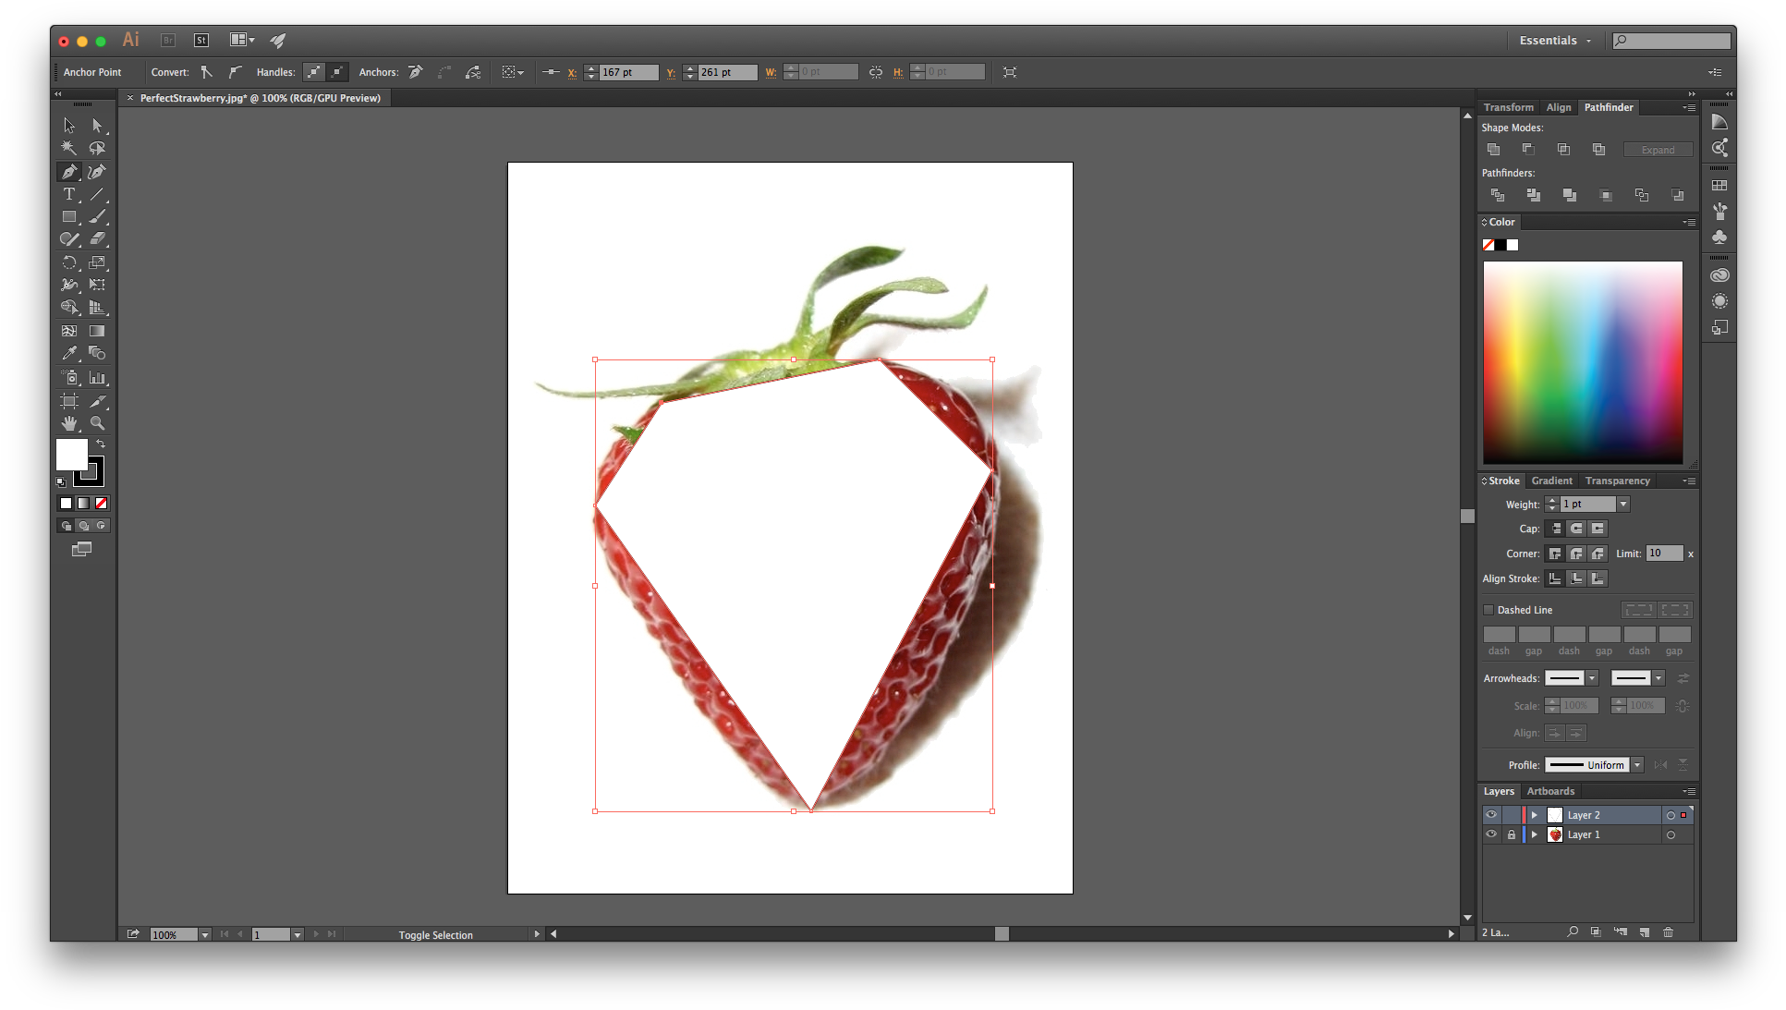Pick the Eyedropper tool
The image size is (1786, 1010).
[69, 353]
